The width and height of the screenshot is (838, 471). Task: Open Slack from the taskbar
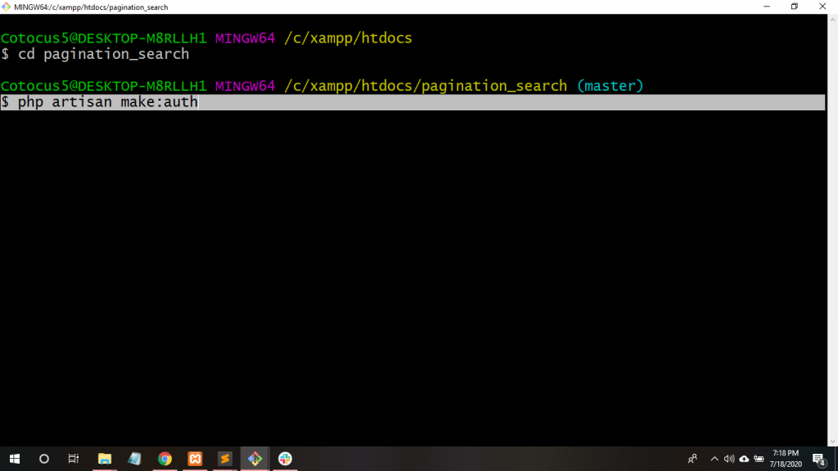[285, 459]
